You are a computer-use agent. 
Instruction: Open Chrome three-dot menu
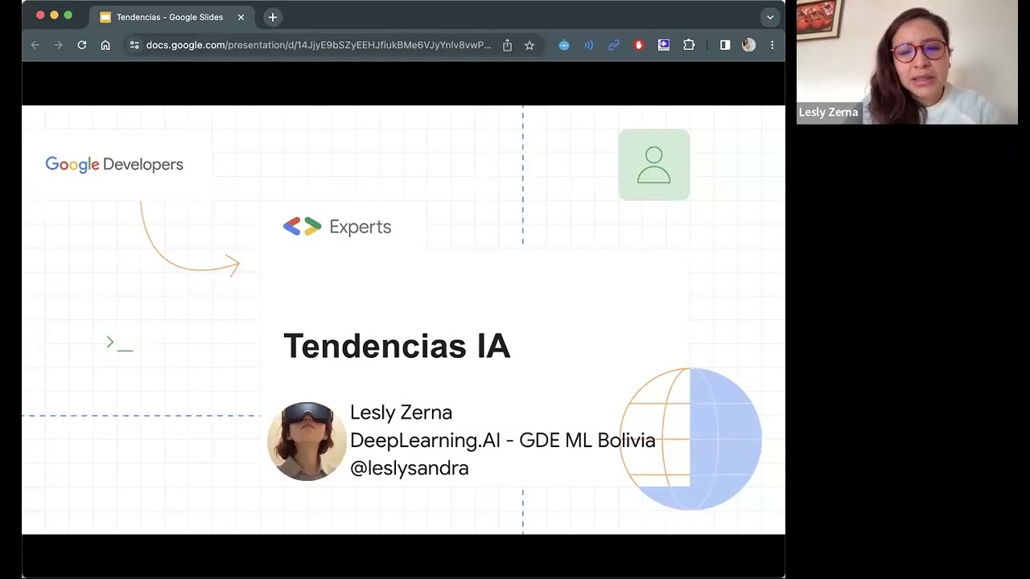point(772,45)
